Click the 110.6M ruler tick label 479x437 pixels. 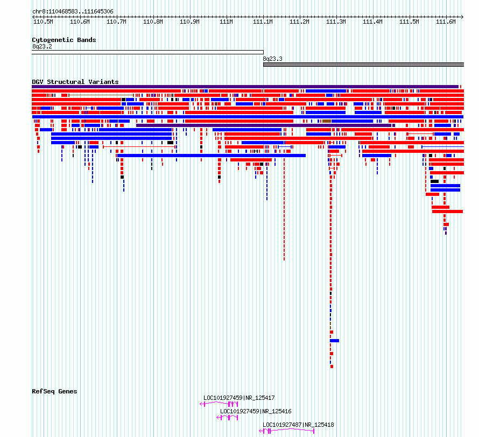click(80, 22)
